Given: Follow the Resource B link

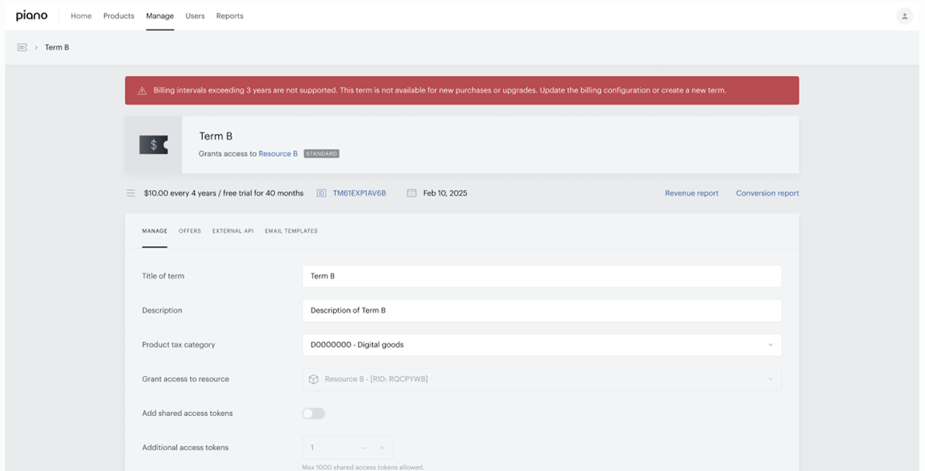Looking at the screenshot, I should point(278,154).
